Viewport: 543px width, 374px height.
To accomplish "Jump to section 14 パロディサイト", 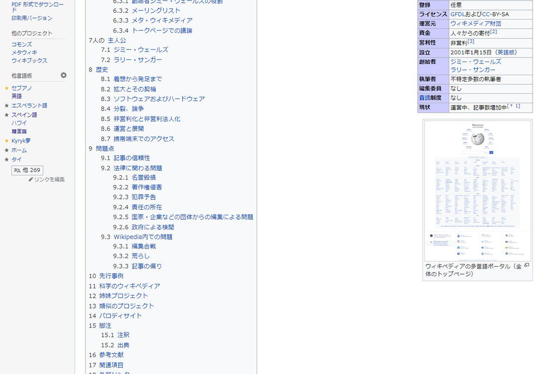I will pos(115,316).
